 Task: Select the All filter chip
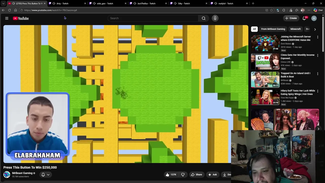[254, 29]
